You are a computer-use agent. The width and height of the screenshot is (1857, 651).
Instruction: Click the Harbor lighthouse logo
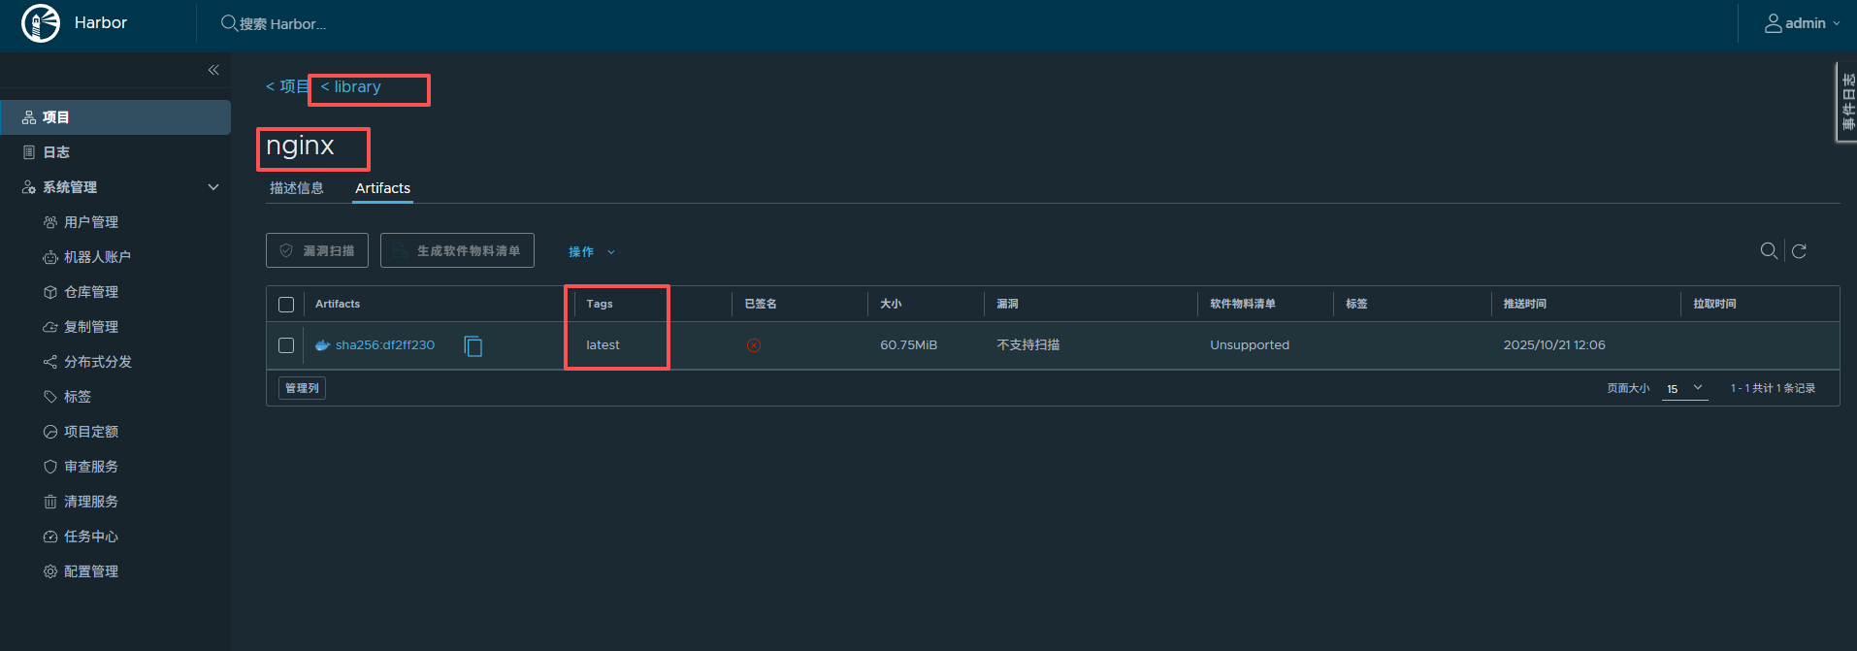coord(41,23)
